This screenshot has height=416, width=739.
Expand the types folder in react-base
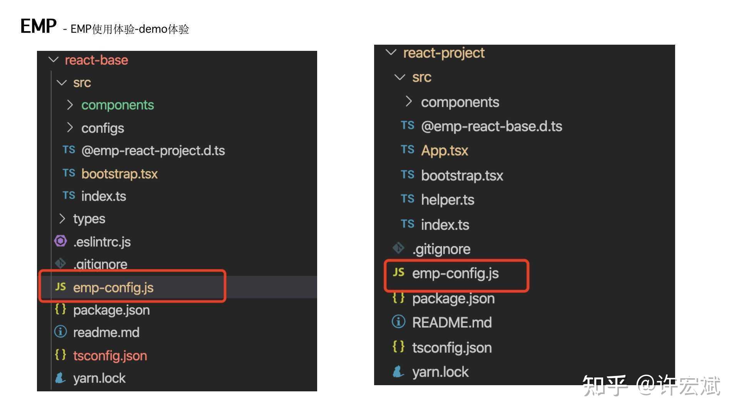tap(62, 218)
